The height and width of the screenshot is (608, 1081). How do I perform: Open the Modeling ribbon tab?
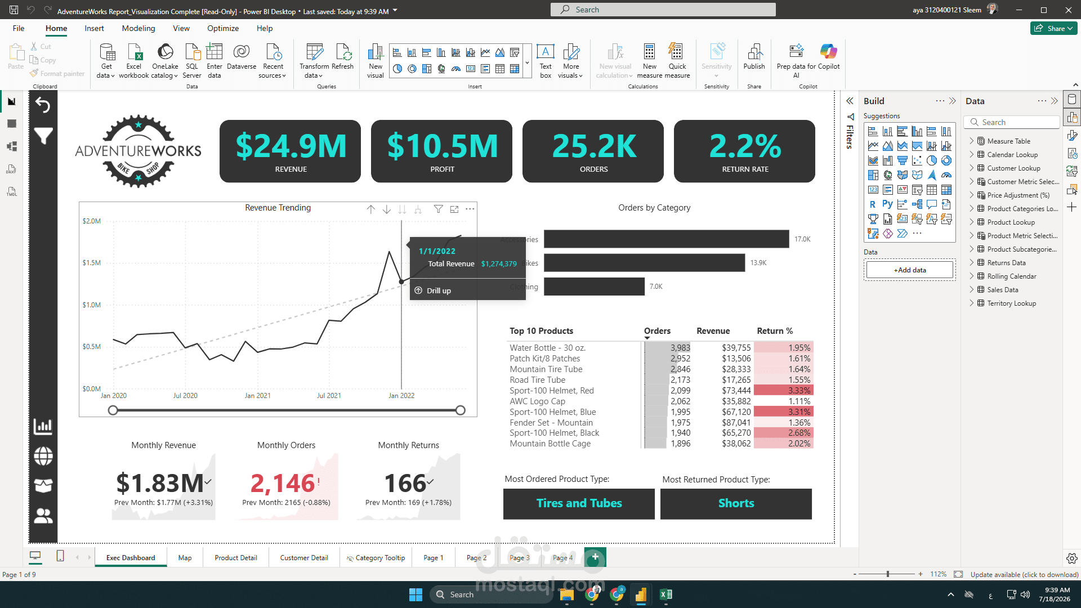[139, 28]
